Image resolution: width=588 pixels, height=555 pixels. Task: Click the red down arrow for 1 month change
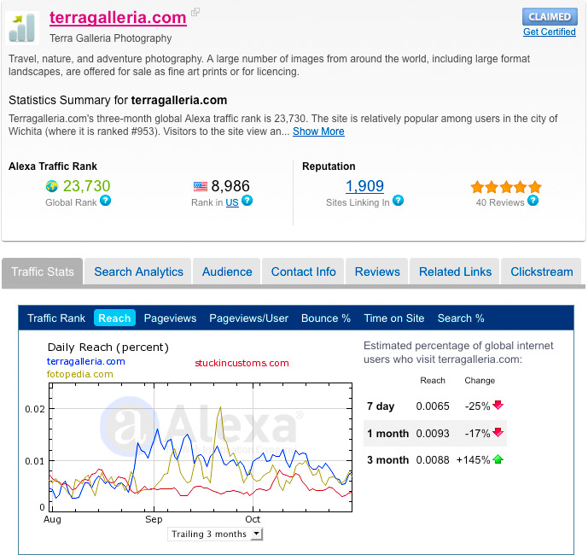pos(498,433)
